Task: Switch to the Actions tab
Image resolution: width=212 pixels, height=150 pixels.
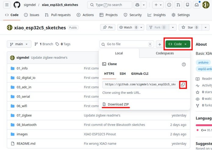Action: coord(85,15)
